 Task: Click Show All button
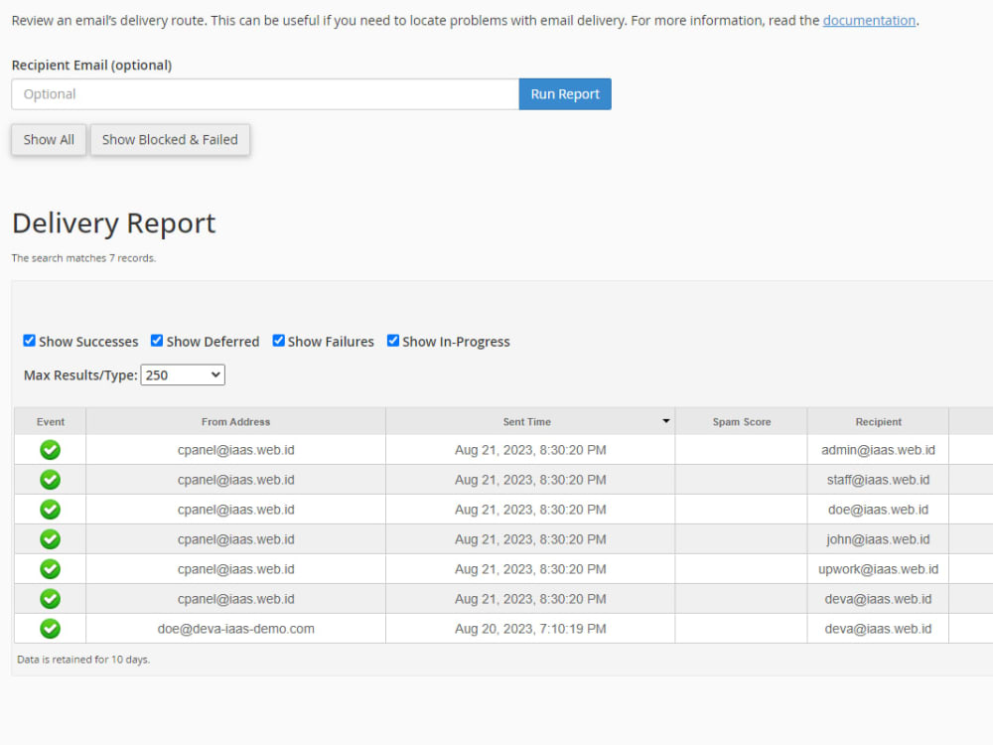tap(49, 140)
